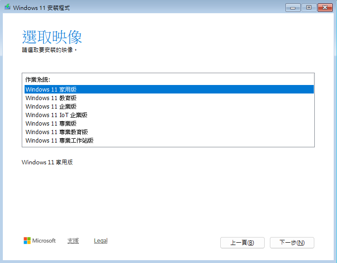Choose Windows 11 教育版 edition

click(x=51, y=98)
